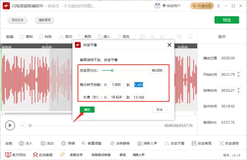The height and width of the screenshot is (160, 247).
Task: Confirm with the green 确定 button
Action: [x=87, y=110]
